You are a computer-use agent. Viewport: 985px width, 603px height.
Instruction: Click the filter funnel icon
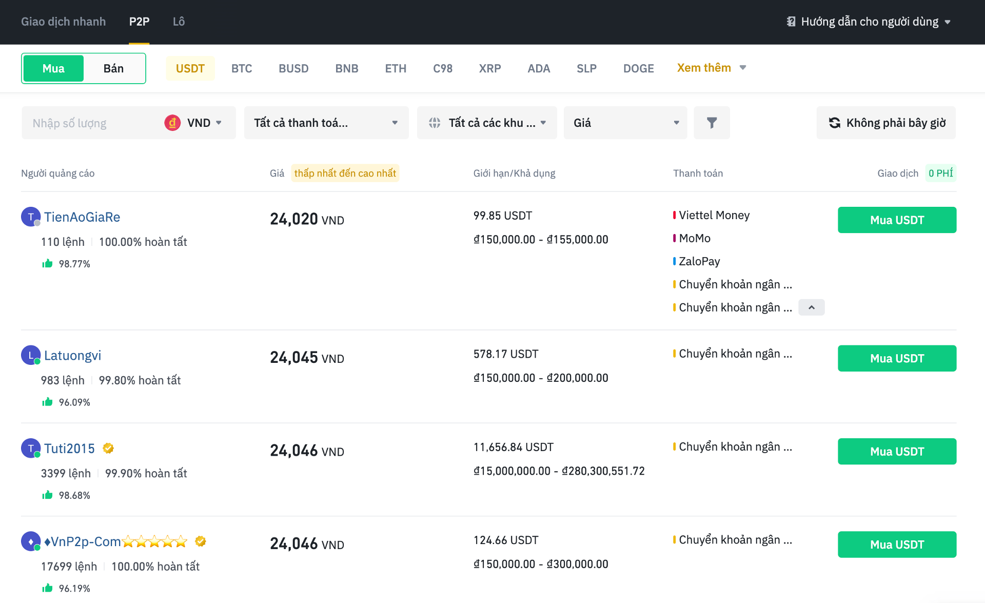[712, 123]
